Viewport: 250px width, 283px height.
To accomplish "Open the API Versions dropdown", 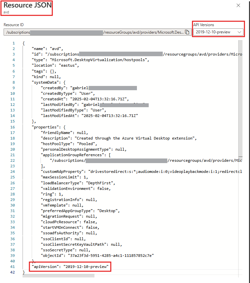I will (218, 32).
